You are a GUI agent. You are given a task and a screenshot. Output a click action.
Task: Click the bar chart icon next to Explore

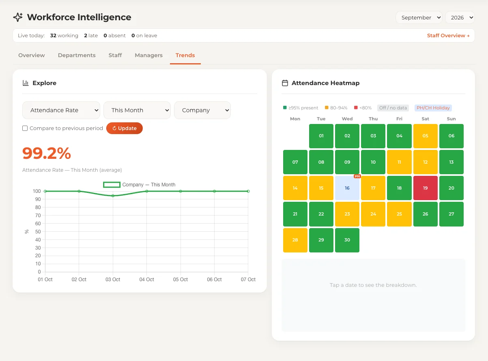point(26,83)
